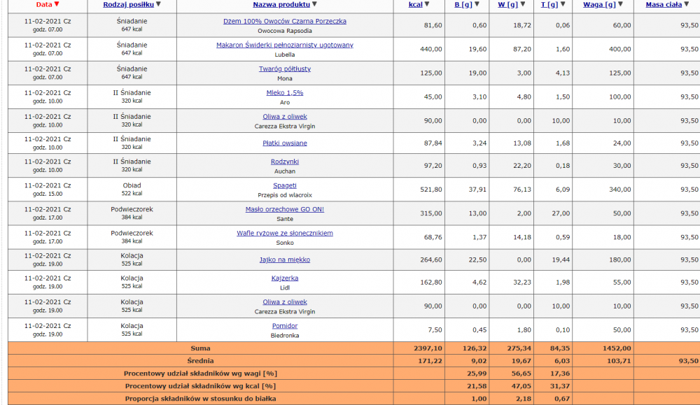Image resolution: width=700 pixels, height=405 pixels.
Task: Sort table by Data column header
Action: 43,4
